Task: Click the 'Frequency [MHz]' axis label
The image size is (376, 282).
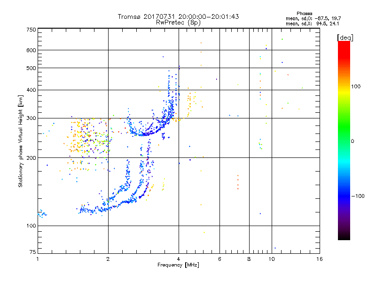Action: 178,265
